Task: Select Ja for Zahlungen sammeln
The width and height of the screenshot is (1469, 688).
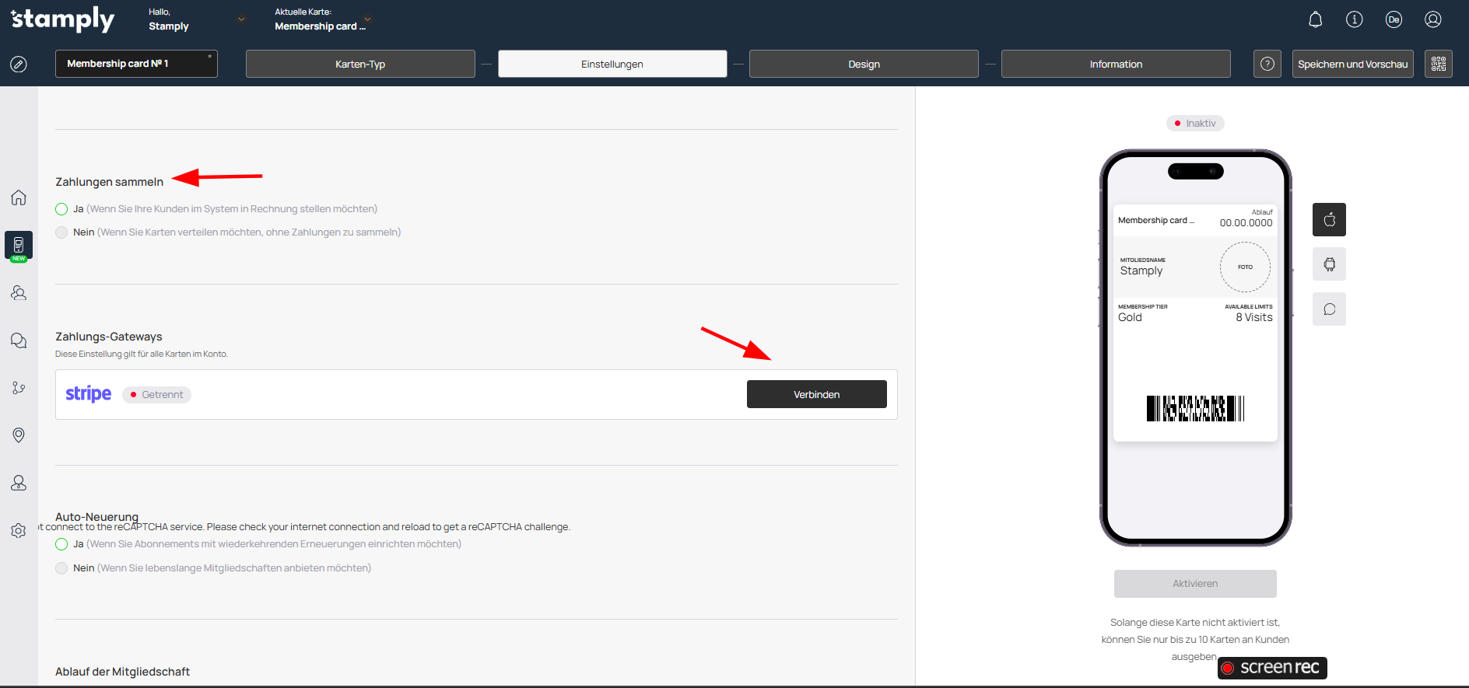Action: click(61, 209)
